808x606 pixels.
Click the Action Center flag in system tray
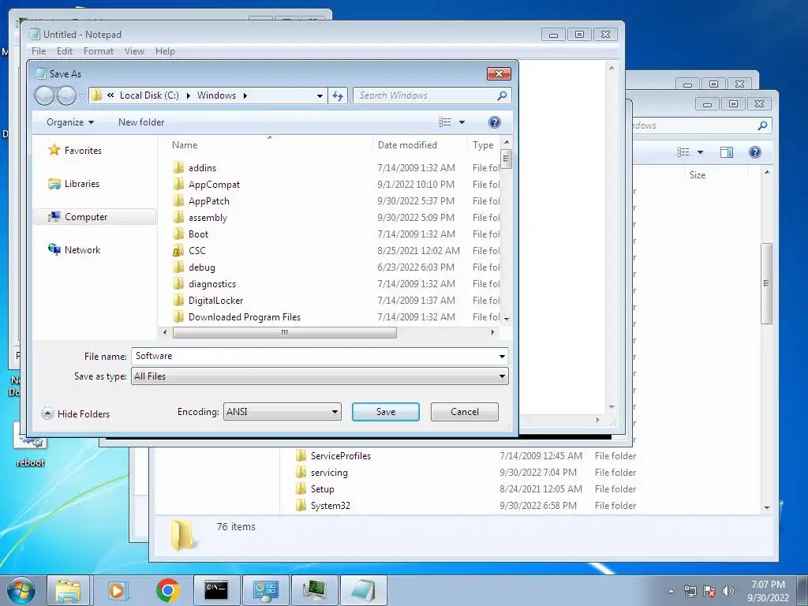click(x=709, y=590)
